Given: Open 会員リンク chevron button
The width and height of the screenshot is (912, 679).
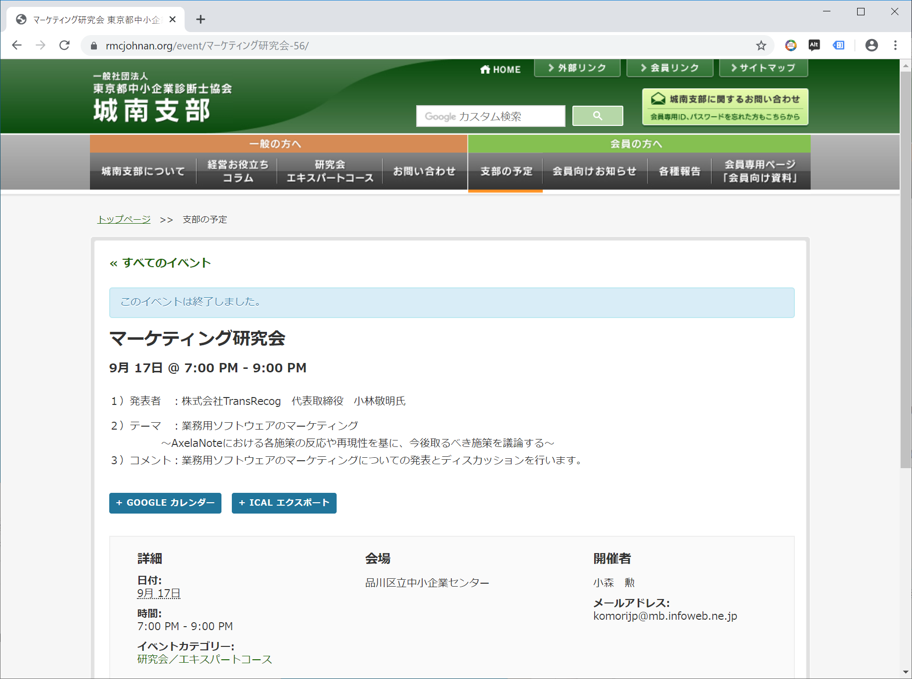Looking at the screenshot, I should (x=669, y=68).
